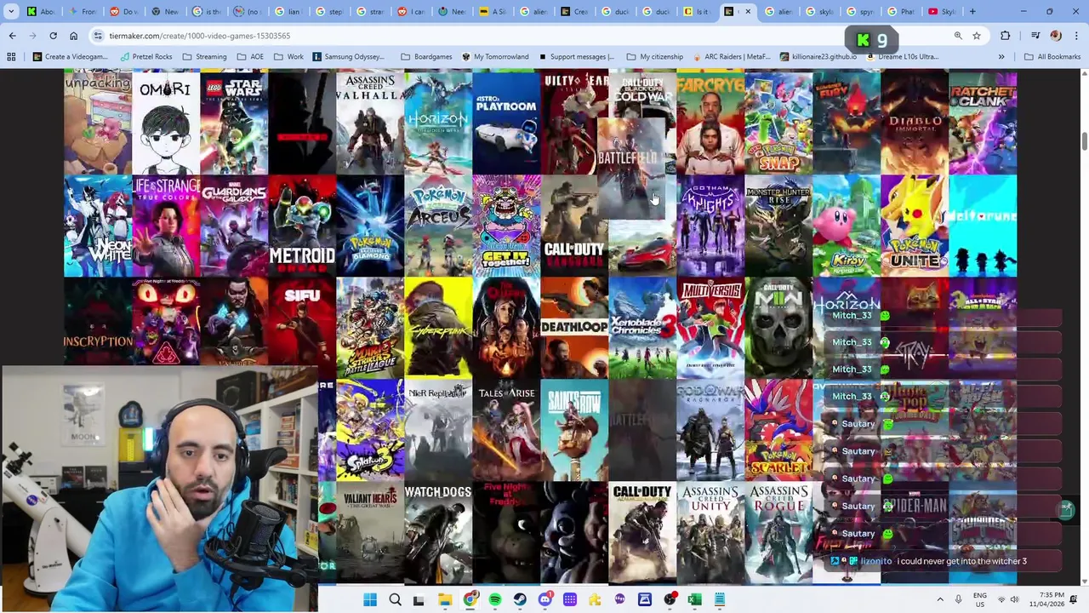1089x613 pixels.
Task: Expand the tab search dropdown
Action: coord(11,12)
